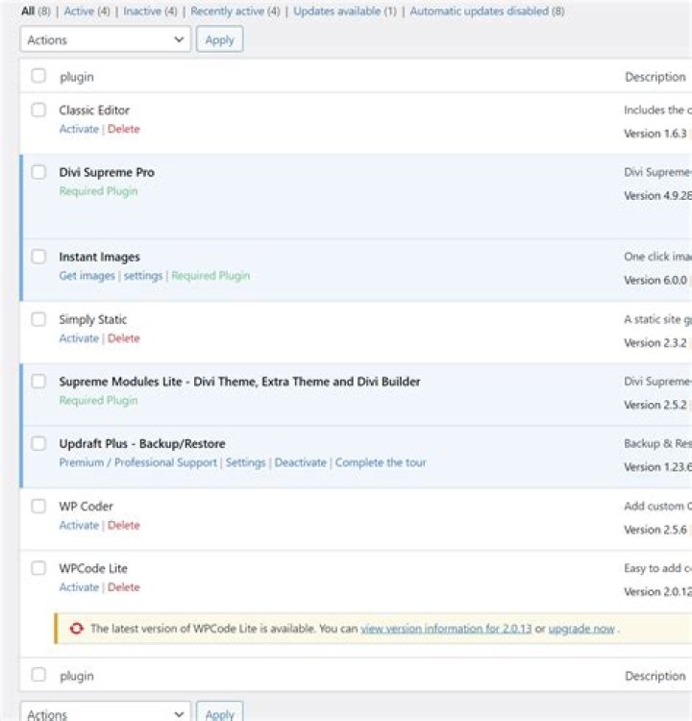Click Required Plugin label under Divi Supreme Pro
Screen dimensions: 692x721
(98, 191)
